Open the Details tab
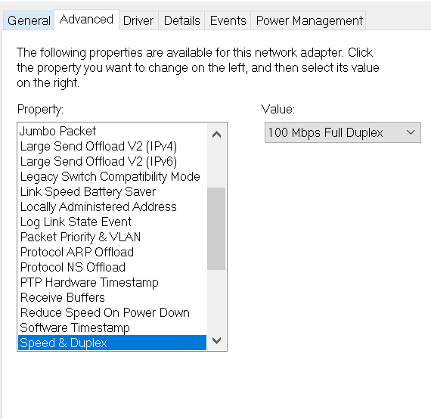This screenshot has width=431, height=419. pyautogui.click(x=181, y=20)
